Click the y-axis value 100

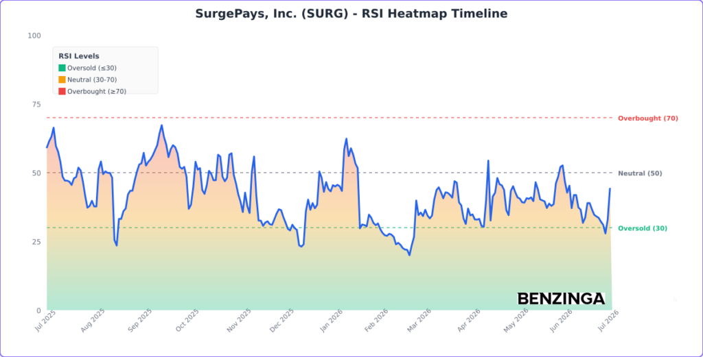click(x=34, y=36)
